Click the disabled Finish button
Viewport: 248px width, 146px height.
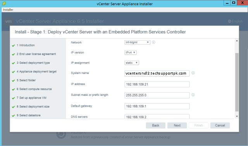tap(198, 126)
